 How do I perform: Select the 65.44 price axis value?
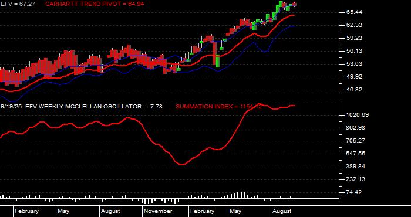coord(354,12)
